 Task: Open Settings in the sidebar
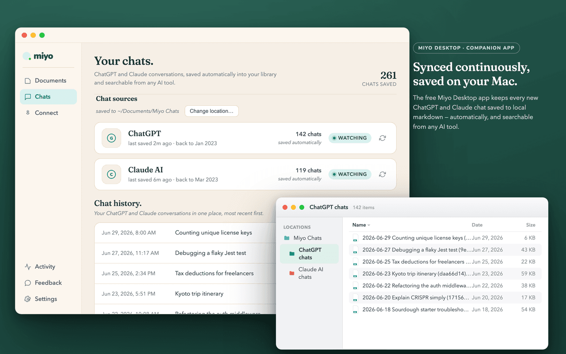[48, 299]
